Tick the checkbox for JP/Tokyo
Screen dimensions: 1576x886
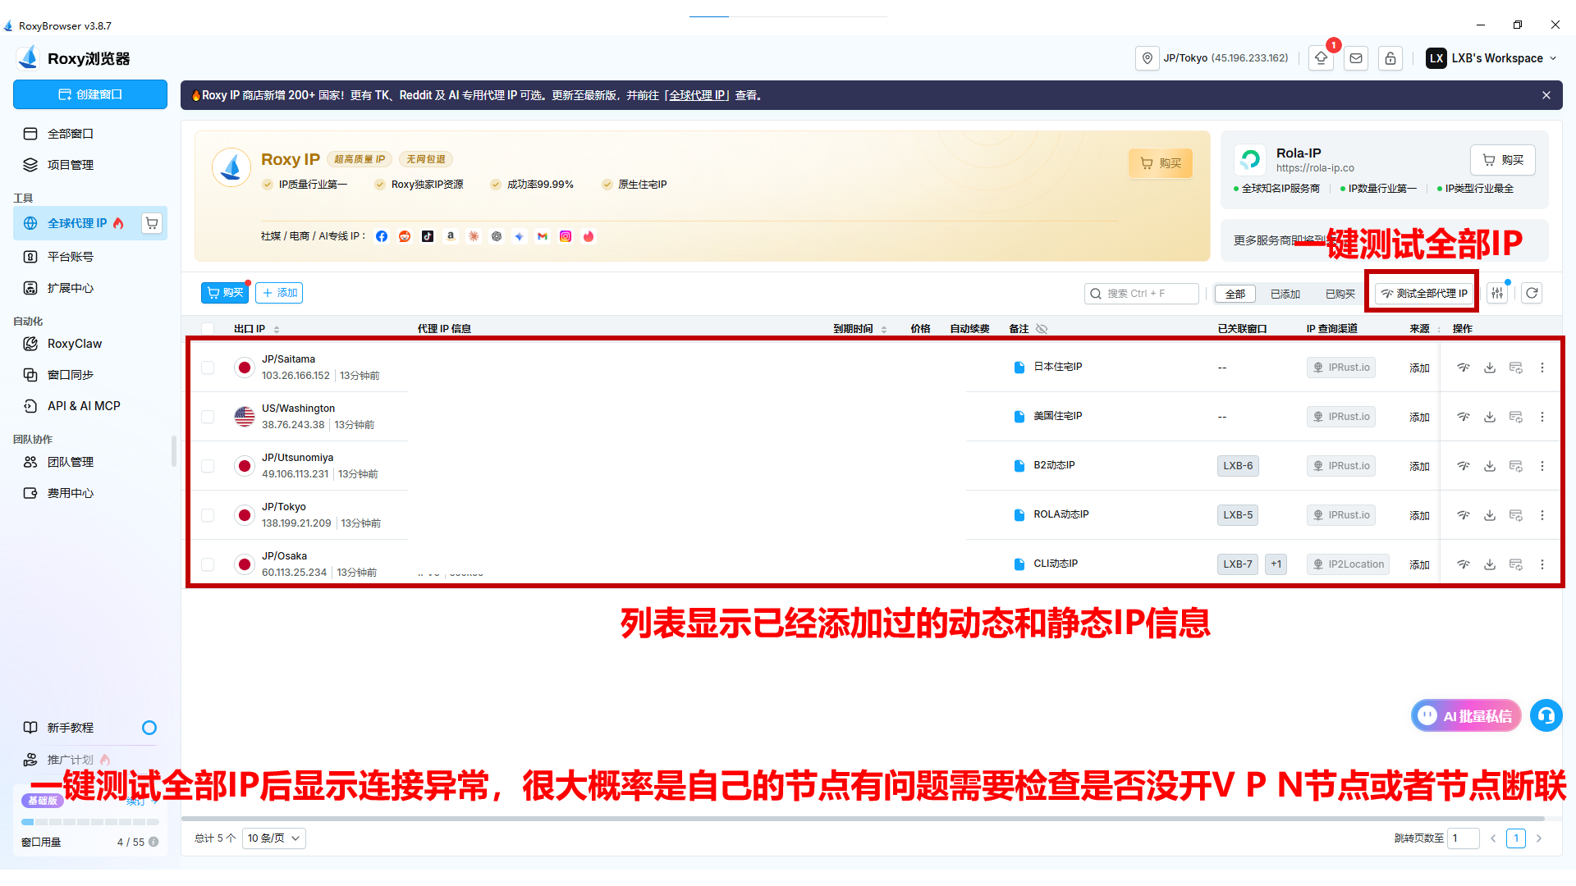point(208,515)
